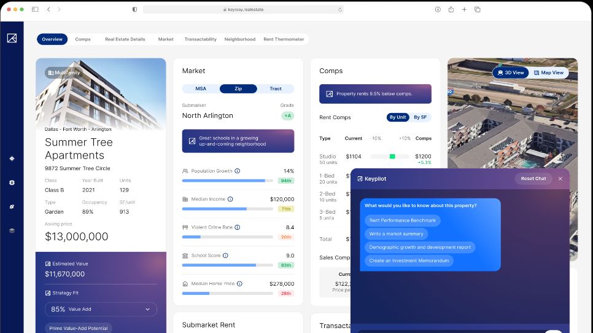Click info icon next to Violent Crime Rate
This screenshot has width=593, height=333.
(x=237, y=227)
